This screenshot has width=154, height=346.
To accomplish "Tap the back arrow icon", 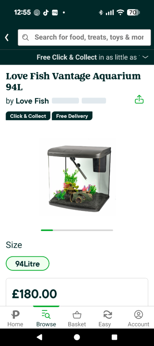I will (7, 38).
